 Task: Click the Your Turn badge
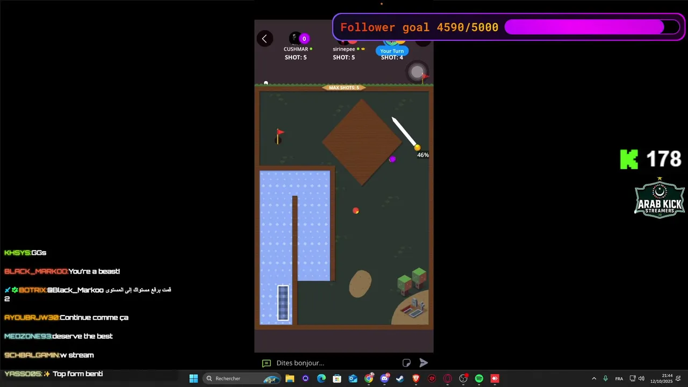pos(392,51)
